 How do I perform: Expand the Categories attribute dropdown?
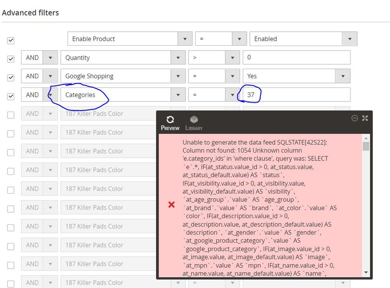[x=178, y=94]
